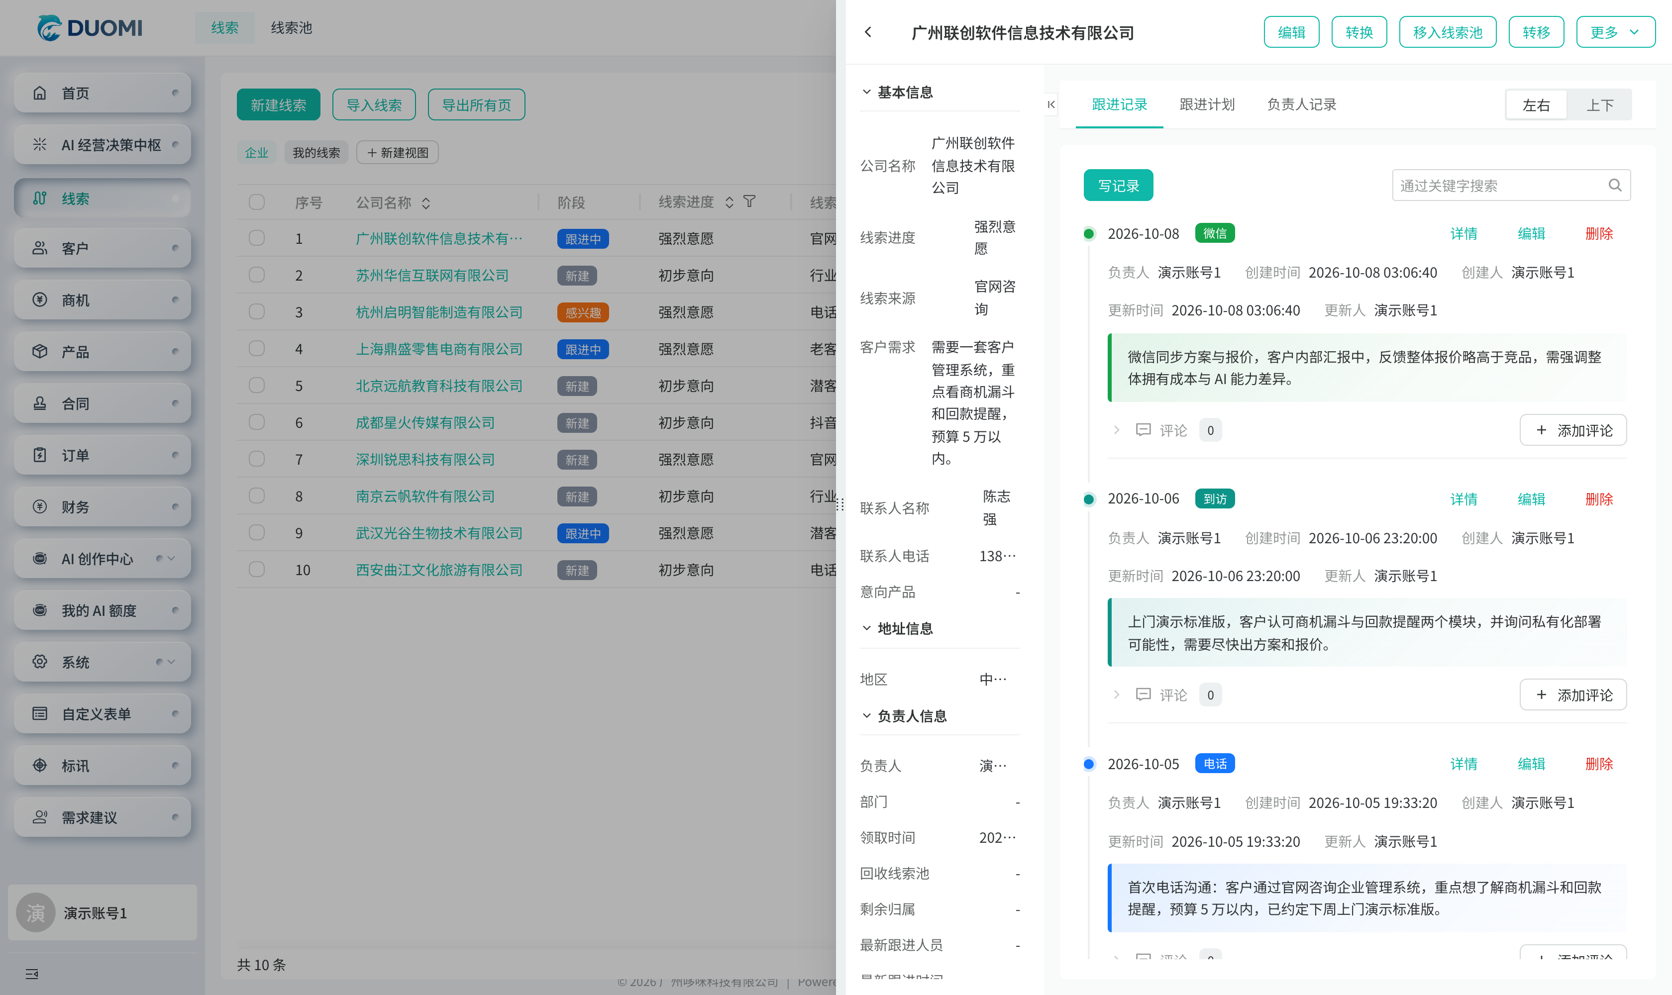Delete the 2026-10-06 到访 record
The height and width of the screenshot is (995, 1672).
[1599, 499]
